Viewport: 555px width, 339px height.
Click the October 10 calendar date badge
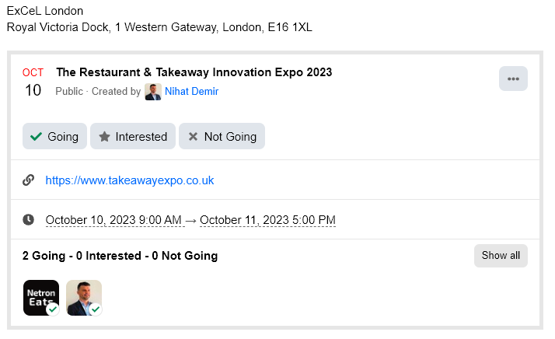[x=33, y=82]
